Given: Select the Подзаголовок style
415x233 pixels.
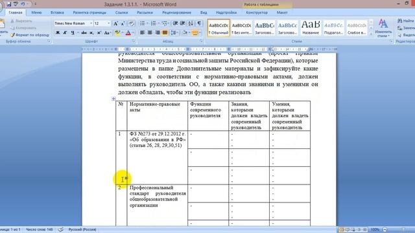Looking at the screenshot, I should point(333,28).
